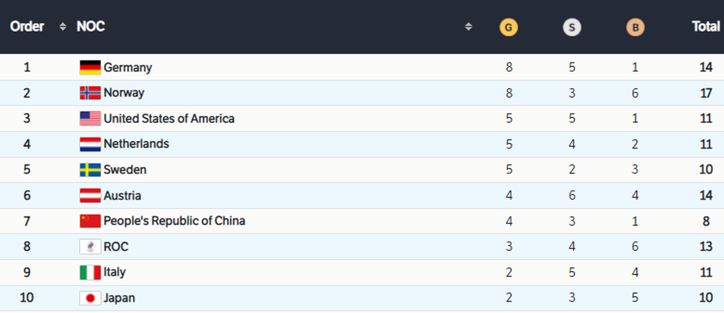Click the Bronze medal column icon
Image resolution: width=724 pixels, height=313 pixels.
tap(635, 27)
